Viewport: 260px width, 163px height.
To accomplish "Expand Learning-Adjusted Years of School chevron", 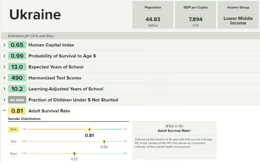I will 4,89.
